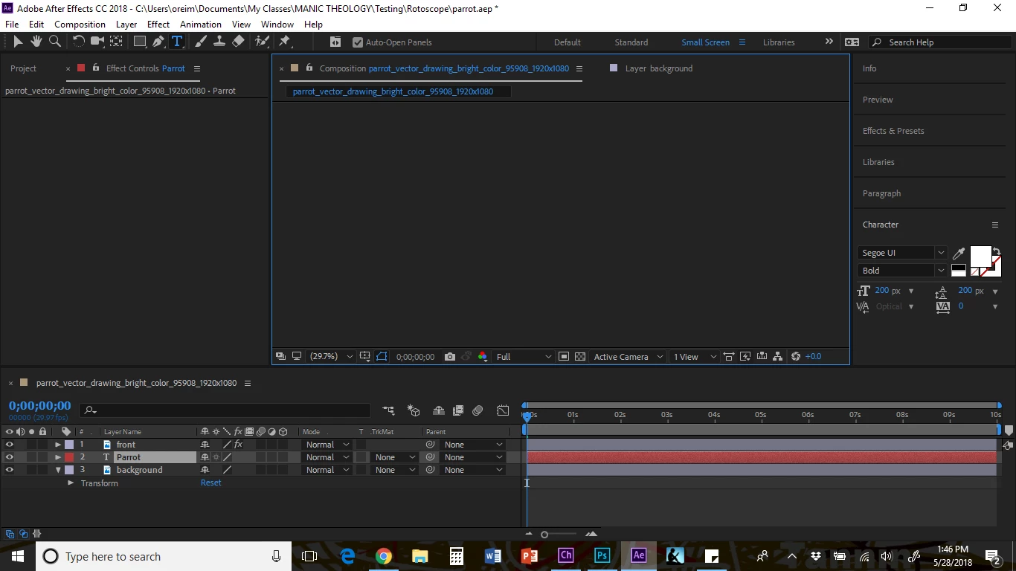This screenshot has height=571, width=1016.
Task: Click the white fill color swatch
Action: coord(980,256)
